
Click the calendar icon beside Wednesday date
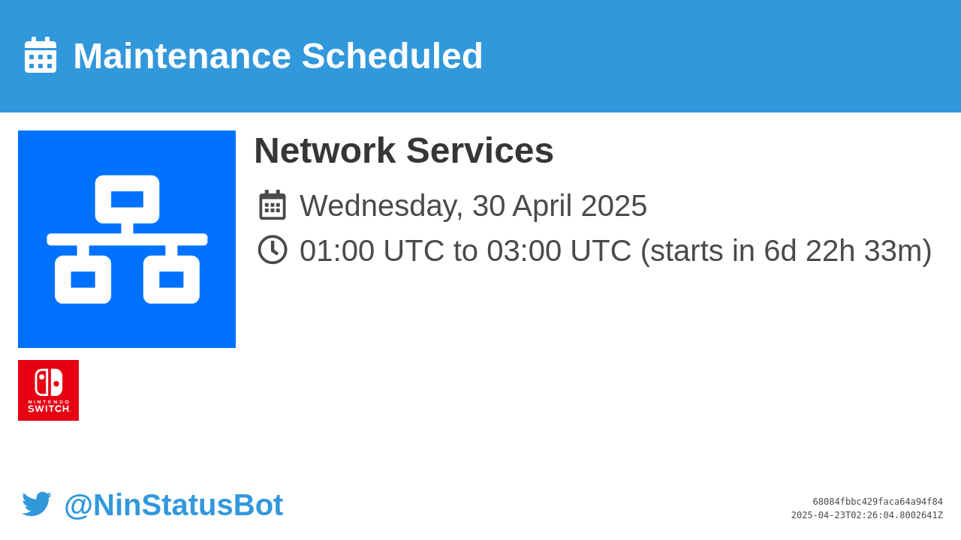[x=273, y=205]
